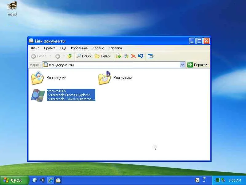Click the first quick launch icon by пуск
246x185 pixels.
(x=35, y=180)
